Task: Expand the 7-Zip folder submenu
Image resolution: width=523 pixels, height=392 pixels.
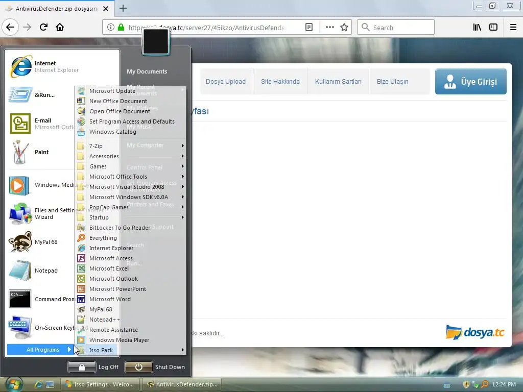Action: 130,146
